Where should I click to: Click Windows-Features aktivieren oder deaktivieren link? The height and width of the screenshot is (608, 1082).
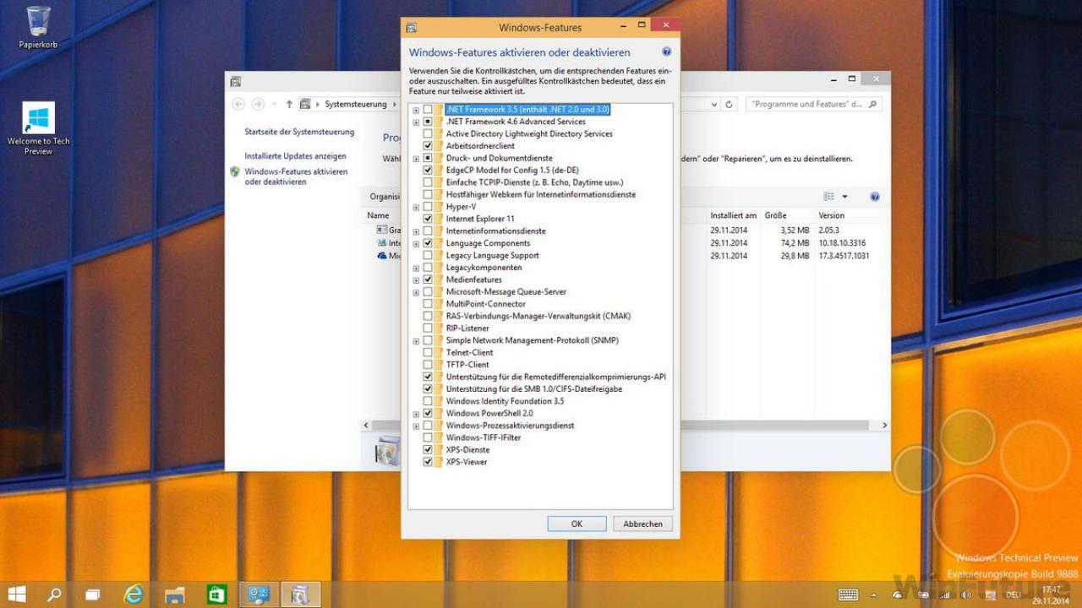coord(296,176)
